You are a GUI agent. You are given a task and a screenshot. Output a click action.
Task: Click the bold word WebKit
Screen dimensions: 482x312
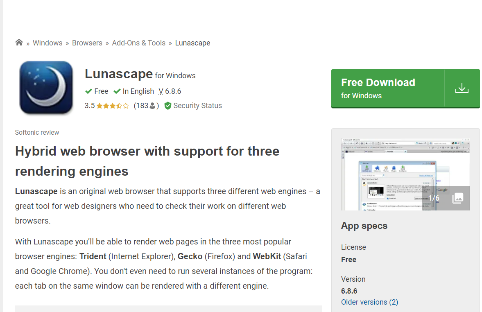tap(267, 256)
